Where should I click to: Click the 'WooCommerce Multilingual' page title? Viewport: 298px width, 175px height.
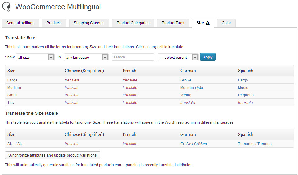(x=58, y=7)
